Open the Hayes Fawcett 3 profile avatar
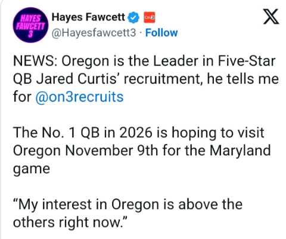Screen dimensions: 286x239 [x=30, y=25]
